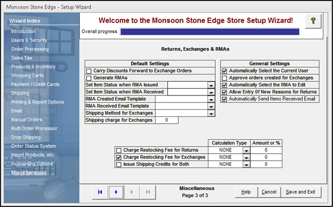
Task: Go to Order Processing section
Action: [30, 49]
